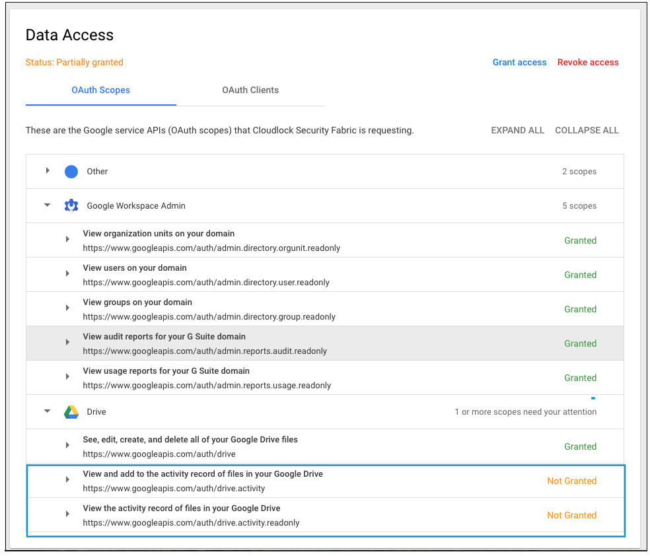650x556 pixels.
Task: Click Granted status for View usage reports
Action: point(580,378)
